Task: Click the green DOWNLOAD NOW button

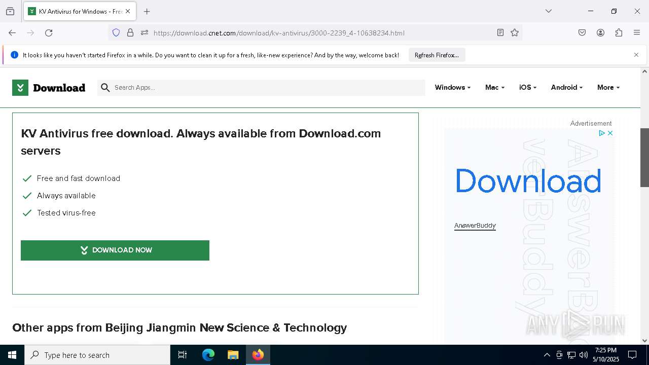Action: (x=115, y=250)
